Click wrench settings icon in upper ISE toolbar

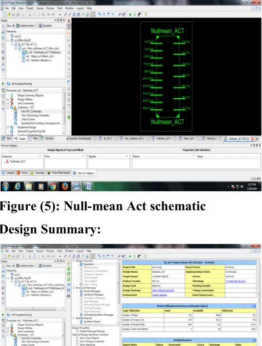[x=119, y=14]
